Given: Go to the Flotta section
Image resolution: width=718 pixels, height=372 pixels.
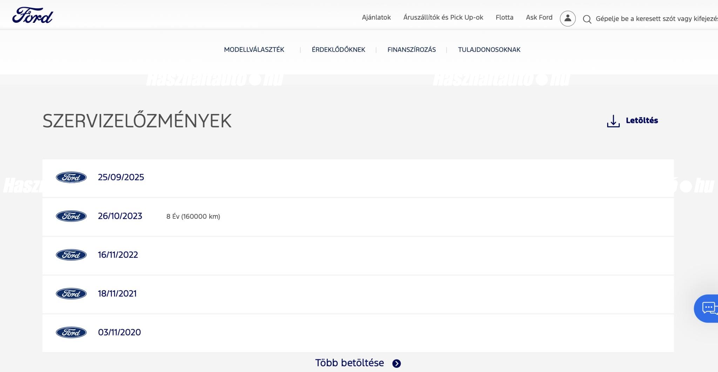Looking at the screenshot, I should point(504,18).
